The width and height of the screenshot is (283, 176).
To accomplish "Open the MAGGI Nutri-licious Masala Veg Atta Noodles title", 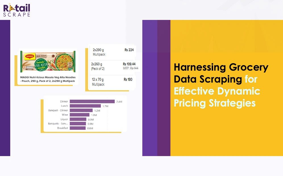I will coord(47,79).
